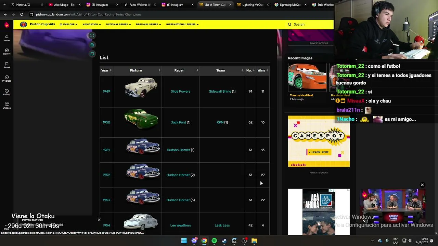The width and height of the screenshot is (438, 246).
Task: Sort the table by Picture column
Action: (137, 70)
